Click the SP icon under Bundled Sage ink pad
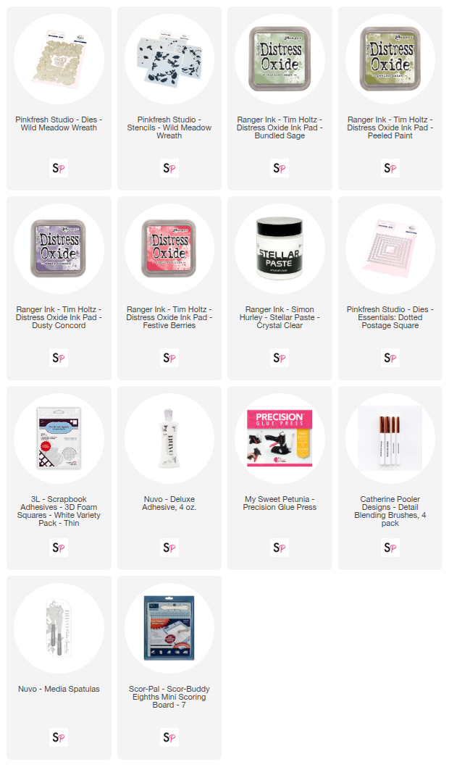 pyautogui.click(x=280, y=168)
